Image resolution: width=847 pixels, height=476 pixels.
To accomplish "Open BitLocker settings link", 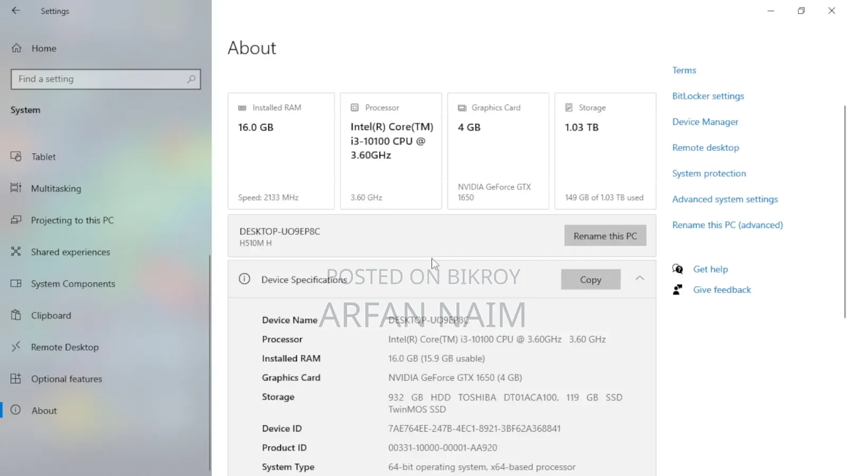I will point(708,96).
